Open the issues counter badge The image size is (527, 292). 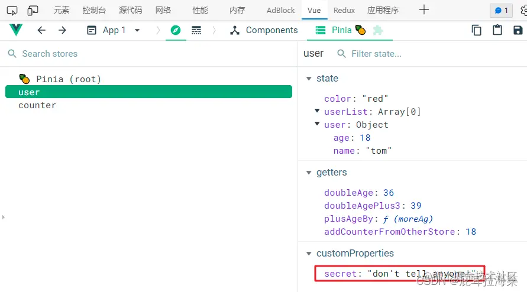pyautogui.click(x=501, y=11)
